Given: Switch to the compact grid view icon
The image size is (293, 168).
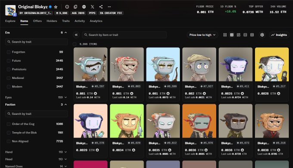Looking at the screenshot, I should (x=232, y=35).
